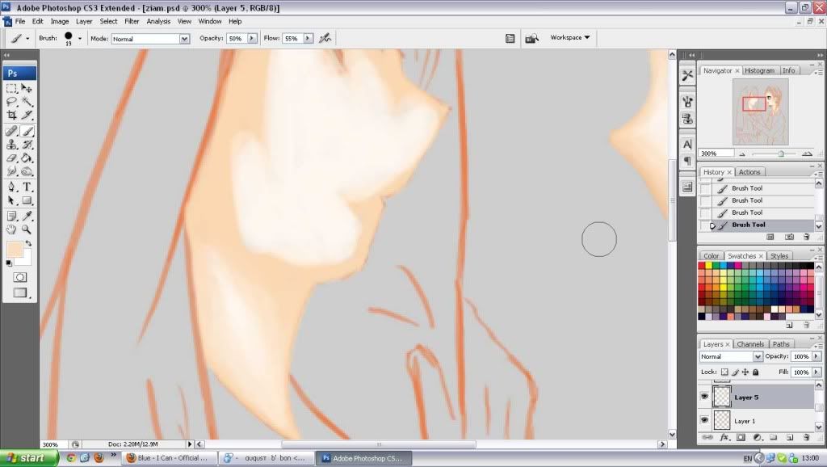
Task: Select the Horizontal Type tool
Action: 27,187
